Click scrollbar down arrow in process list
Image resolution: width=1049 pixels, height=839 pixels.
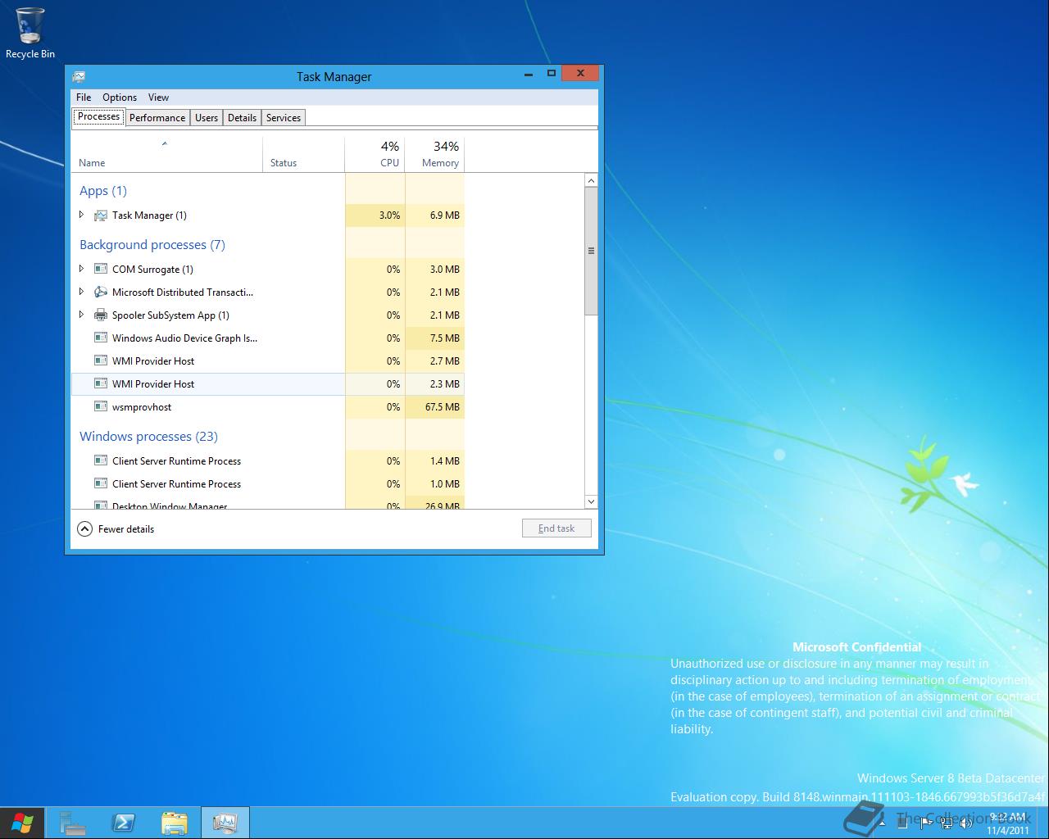click(x=591, y=501)
